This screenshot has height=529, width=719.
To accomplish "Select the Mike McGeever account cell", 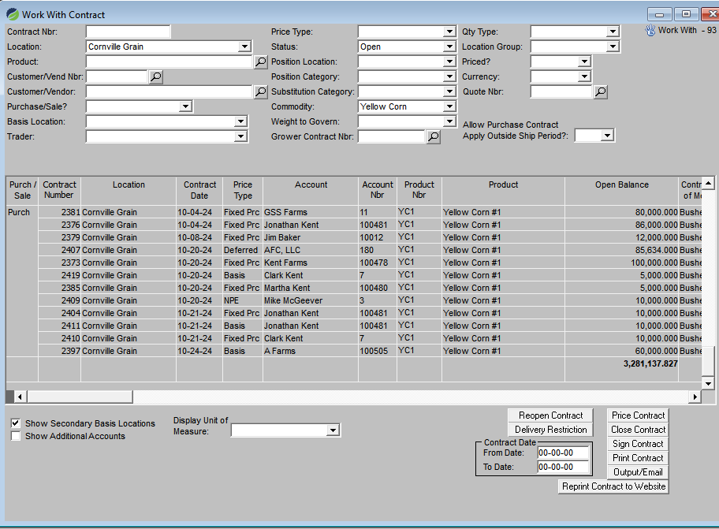I will point(311,300).
